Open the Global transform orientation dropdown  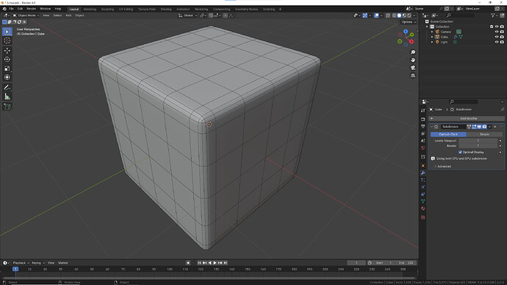point(187,15)
